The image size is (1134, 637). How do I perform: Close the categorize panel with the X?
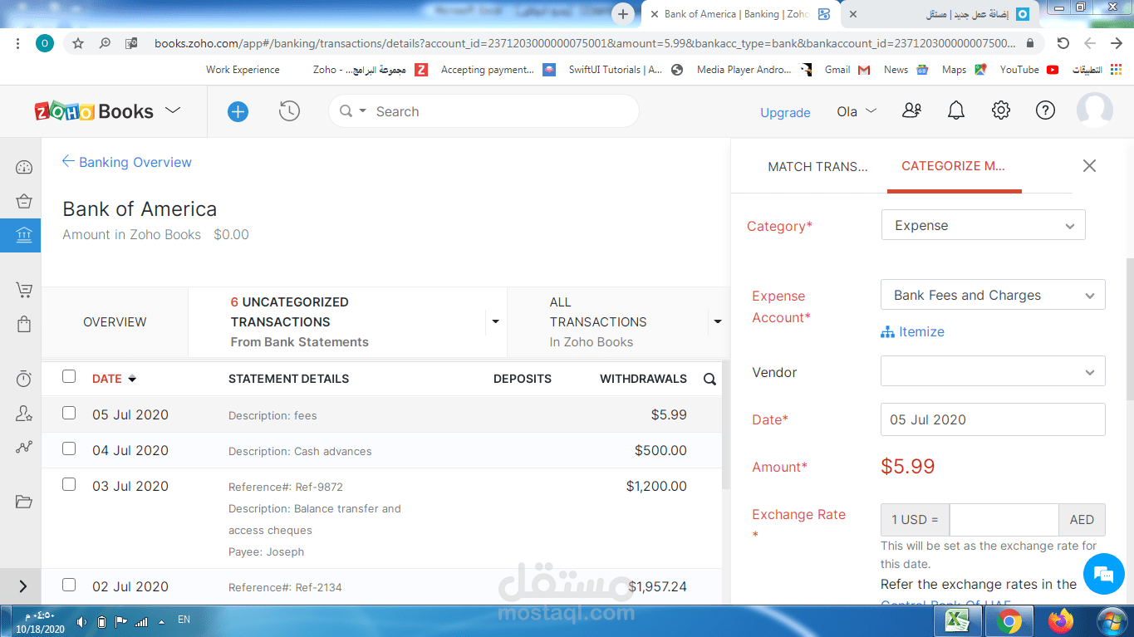[x=1089, y=166]
